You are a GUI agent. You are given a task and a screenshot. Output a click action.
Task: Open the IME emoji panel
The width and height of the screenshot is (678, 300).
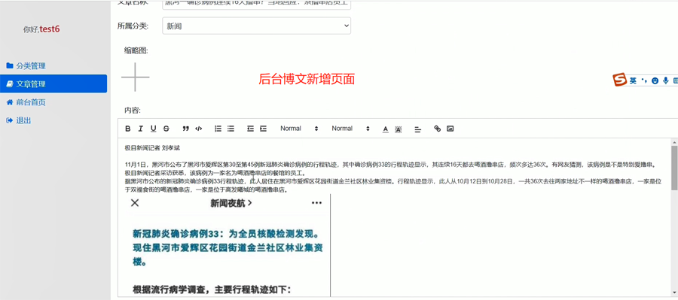point(655,80)
